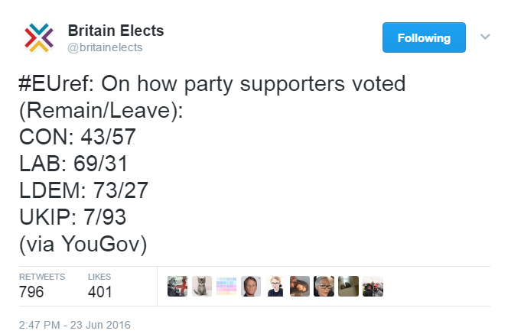
Task: Open the tweet options chevron menu
Action: [485, 37]
